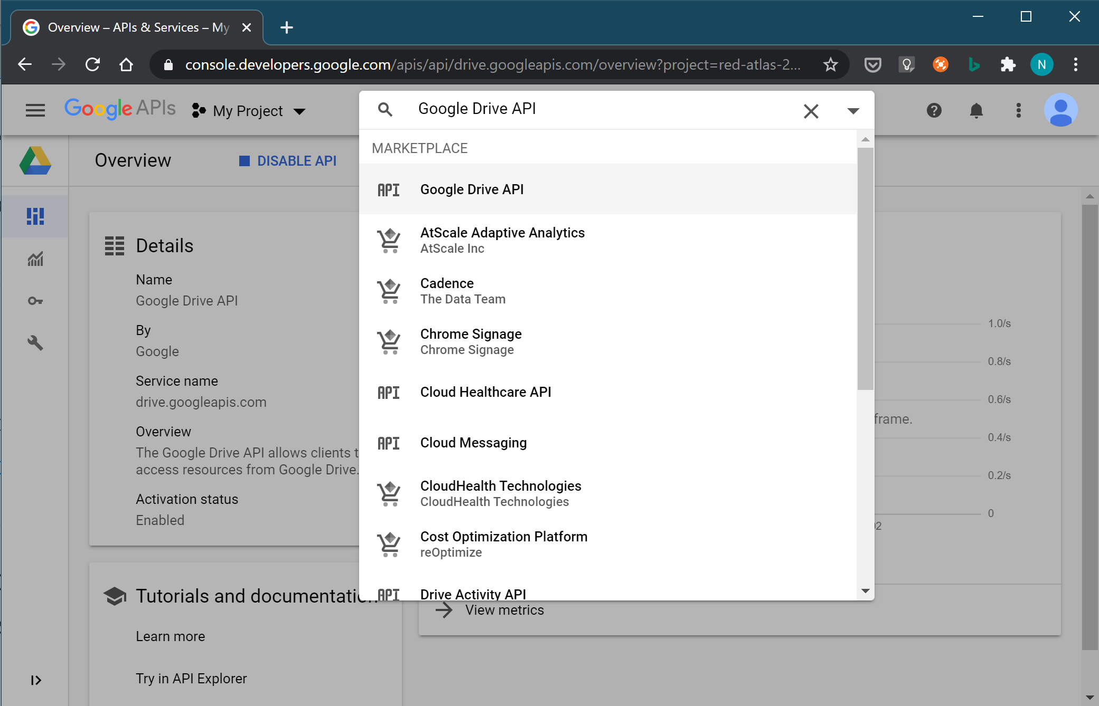Open Credentials key icon in sidebar
The image size is (1099, 706).
(35, 301)
